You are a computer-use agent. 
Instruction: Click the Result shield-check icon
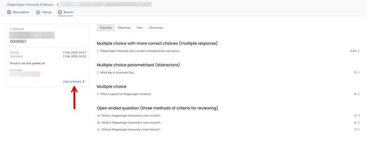tap(60, 12)
